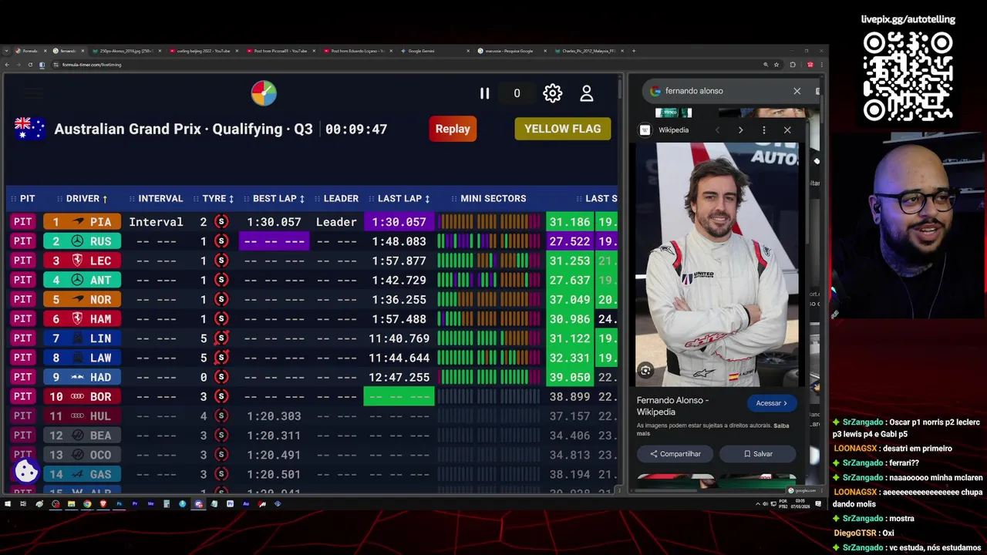Select driver LIN in position 7

click(82, 338)
